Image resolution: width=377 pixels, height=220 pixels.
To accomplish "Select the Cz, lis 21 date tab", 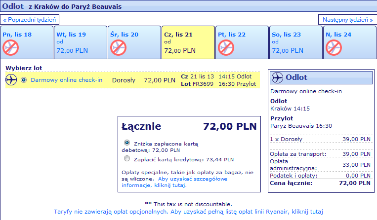I will click(188, 42).
